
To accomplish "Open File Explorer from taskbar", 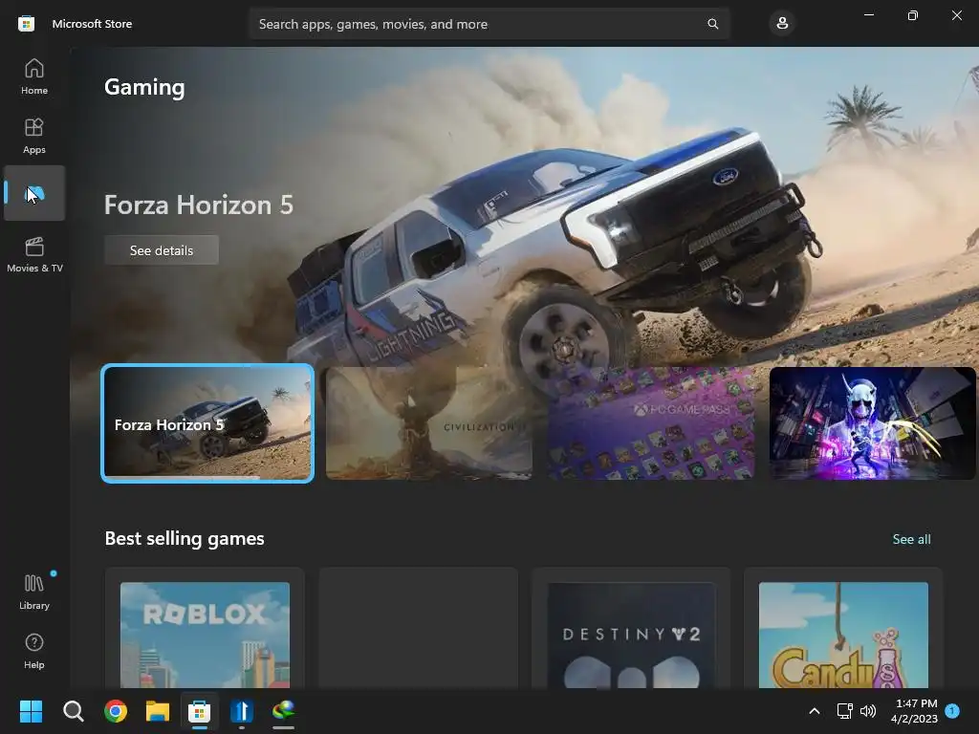I will pyautogui.click(x=158, y=711).
